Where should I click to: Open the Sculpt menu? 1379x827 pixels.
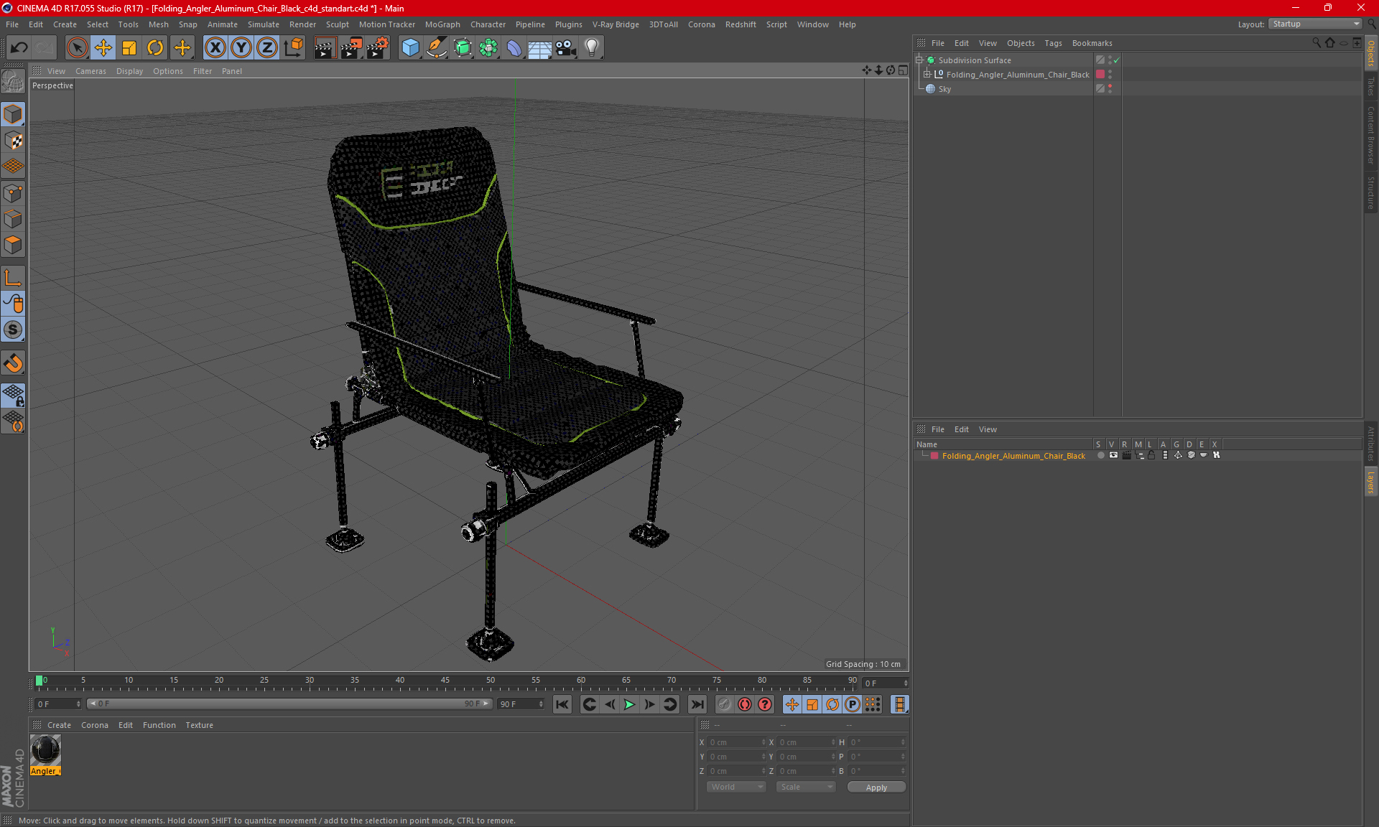[x=337, y=24]
